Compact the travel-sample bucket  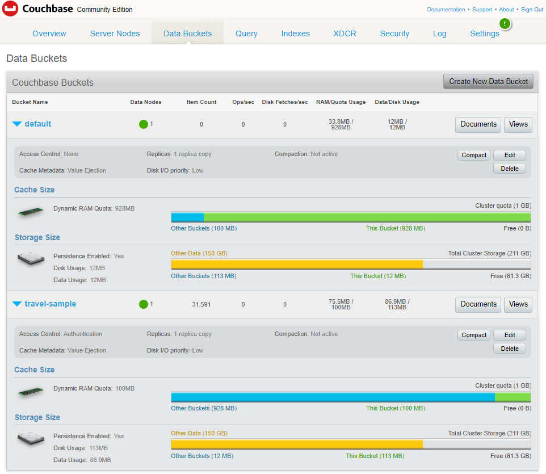pyautogui.click(x=474, y=335)
